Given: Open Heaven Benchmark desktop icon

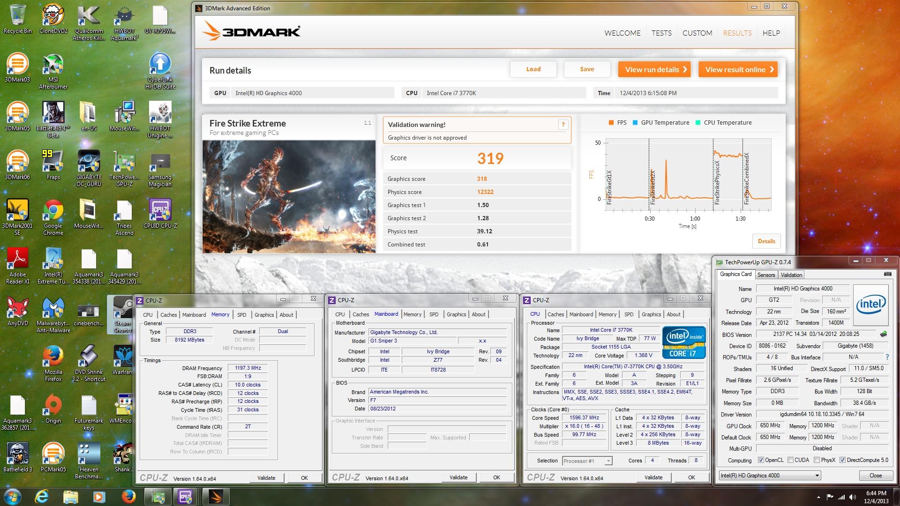Looking at the screenshot, I should coord(89,461).
